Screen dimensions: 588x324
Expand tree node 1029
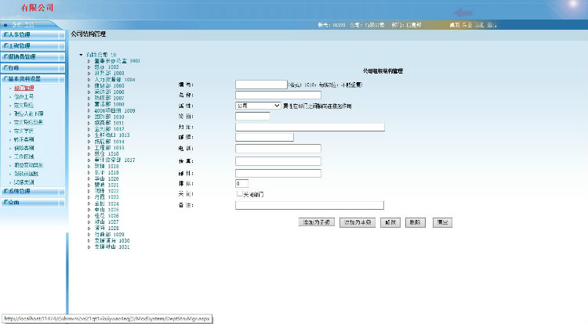tap(89, 234)
